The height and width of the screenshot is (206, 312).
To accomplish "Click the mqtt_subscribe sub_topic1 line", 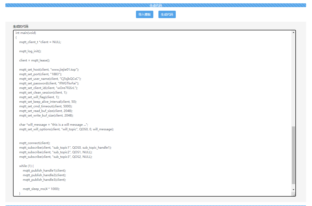I will [x=65, y=147].
